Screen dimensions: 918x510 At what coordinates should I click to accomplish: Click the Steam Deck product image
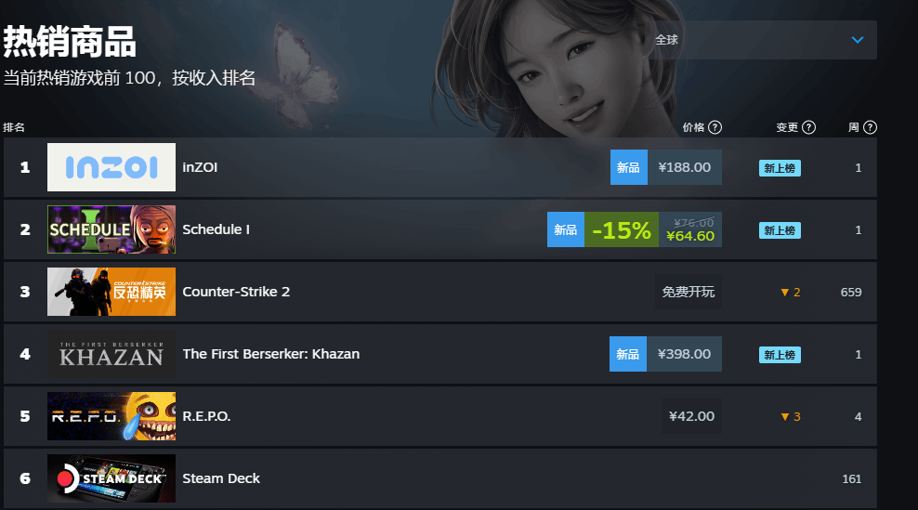(x=111, y=478)
